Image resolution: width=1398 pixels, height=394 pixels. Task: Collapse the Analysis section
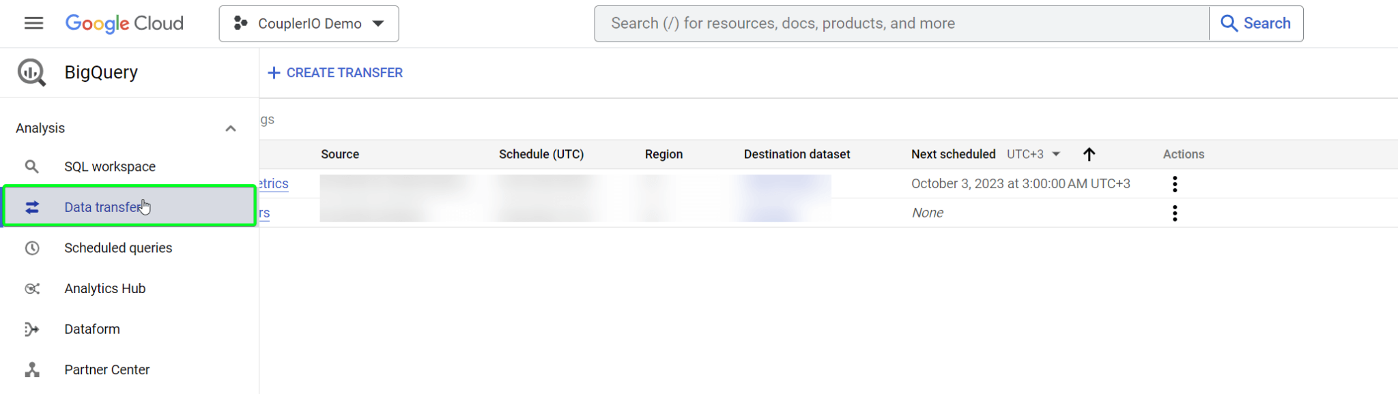[231, 128]
